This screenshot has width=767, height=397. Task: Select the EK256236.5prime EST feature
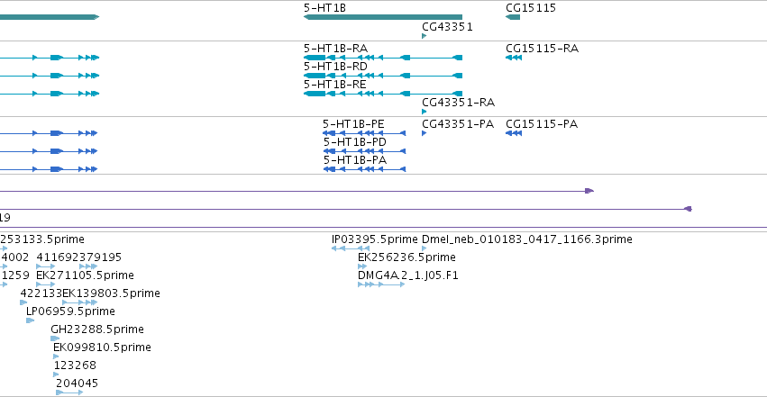pyautogui.click(x=362, y=266)
